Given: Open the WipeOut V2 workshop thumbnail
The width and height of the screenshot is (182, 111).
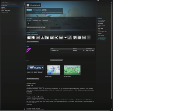Looking at the screenshot, I should pyautogui.click(x=54, y=70).
